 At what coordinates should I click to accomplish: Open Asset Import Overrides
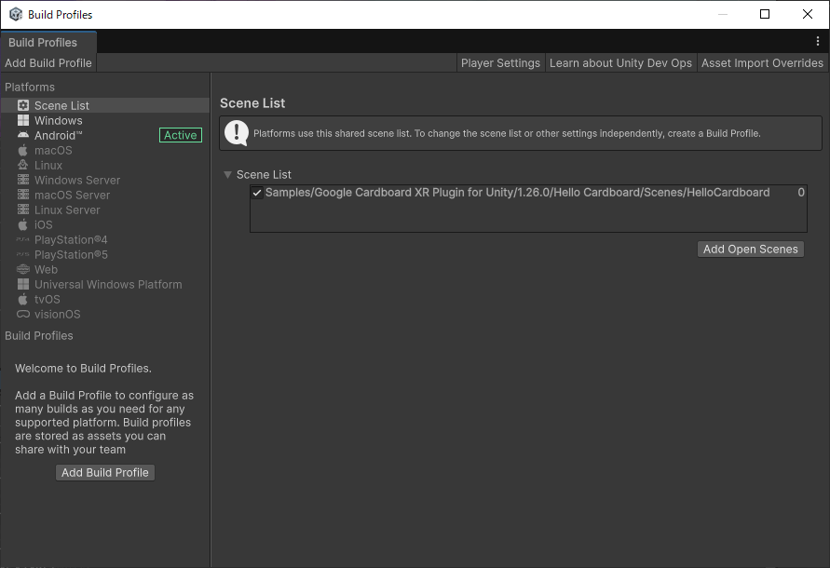762,63
